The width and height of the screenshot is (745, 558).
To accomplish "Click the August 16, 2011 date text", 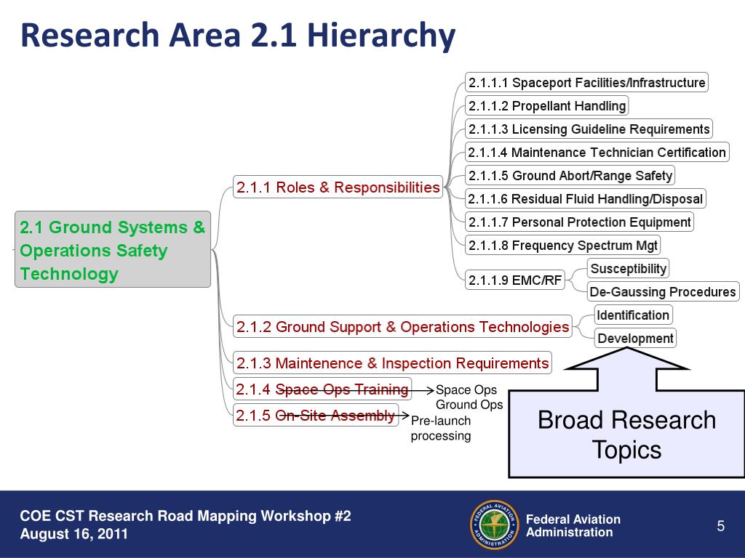I will (73, 534).
